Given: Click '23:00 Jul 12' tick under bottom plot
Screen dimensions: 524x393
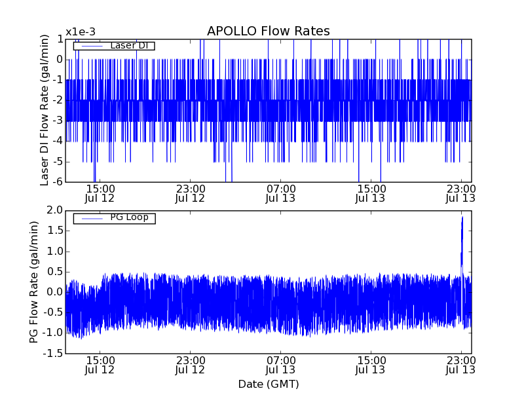Looking at the screenshot, I should (x=190, y=365).
